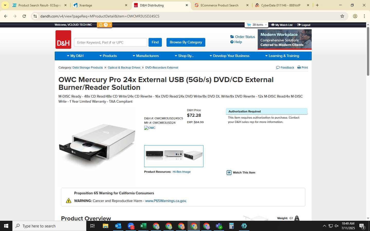Open the Hi-Res Image link
Viewport: 370px width, 231px height.
(182, 172)
